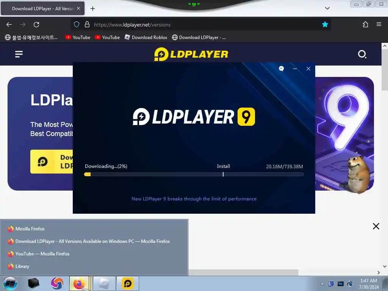Click the site security padlock icon
The image size is (388, 291).
87,25
